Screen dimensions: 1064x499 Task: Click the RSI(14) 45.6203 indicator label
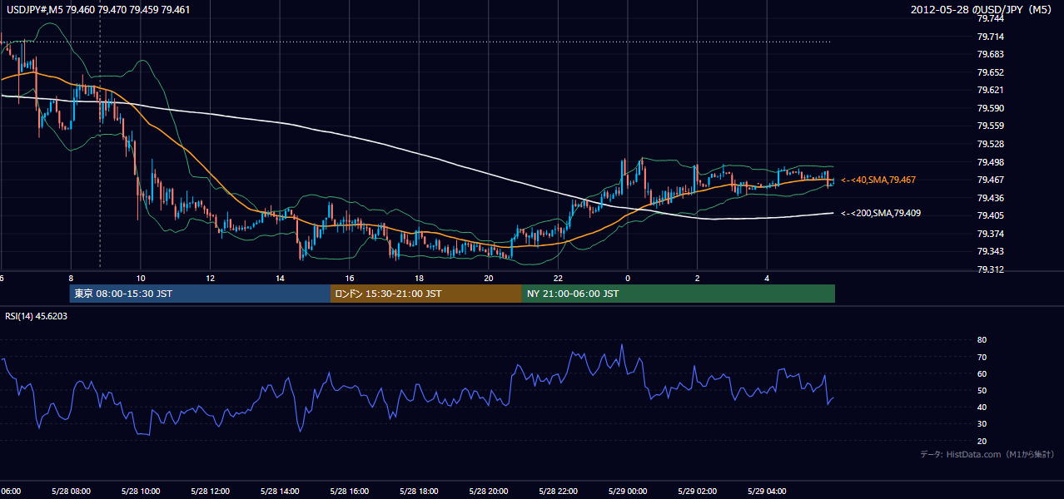click(37, 316)
